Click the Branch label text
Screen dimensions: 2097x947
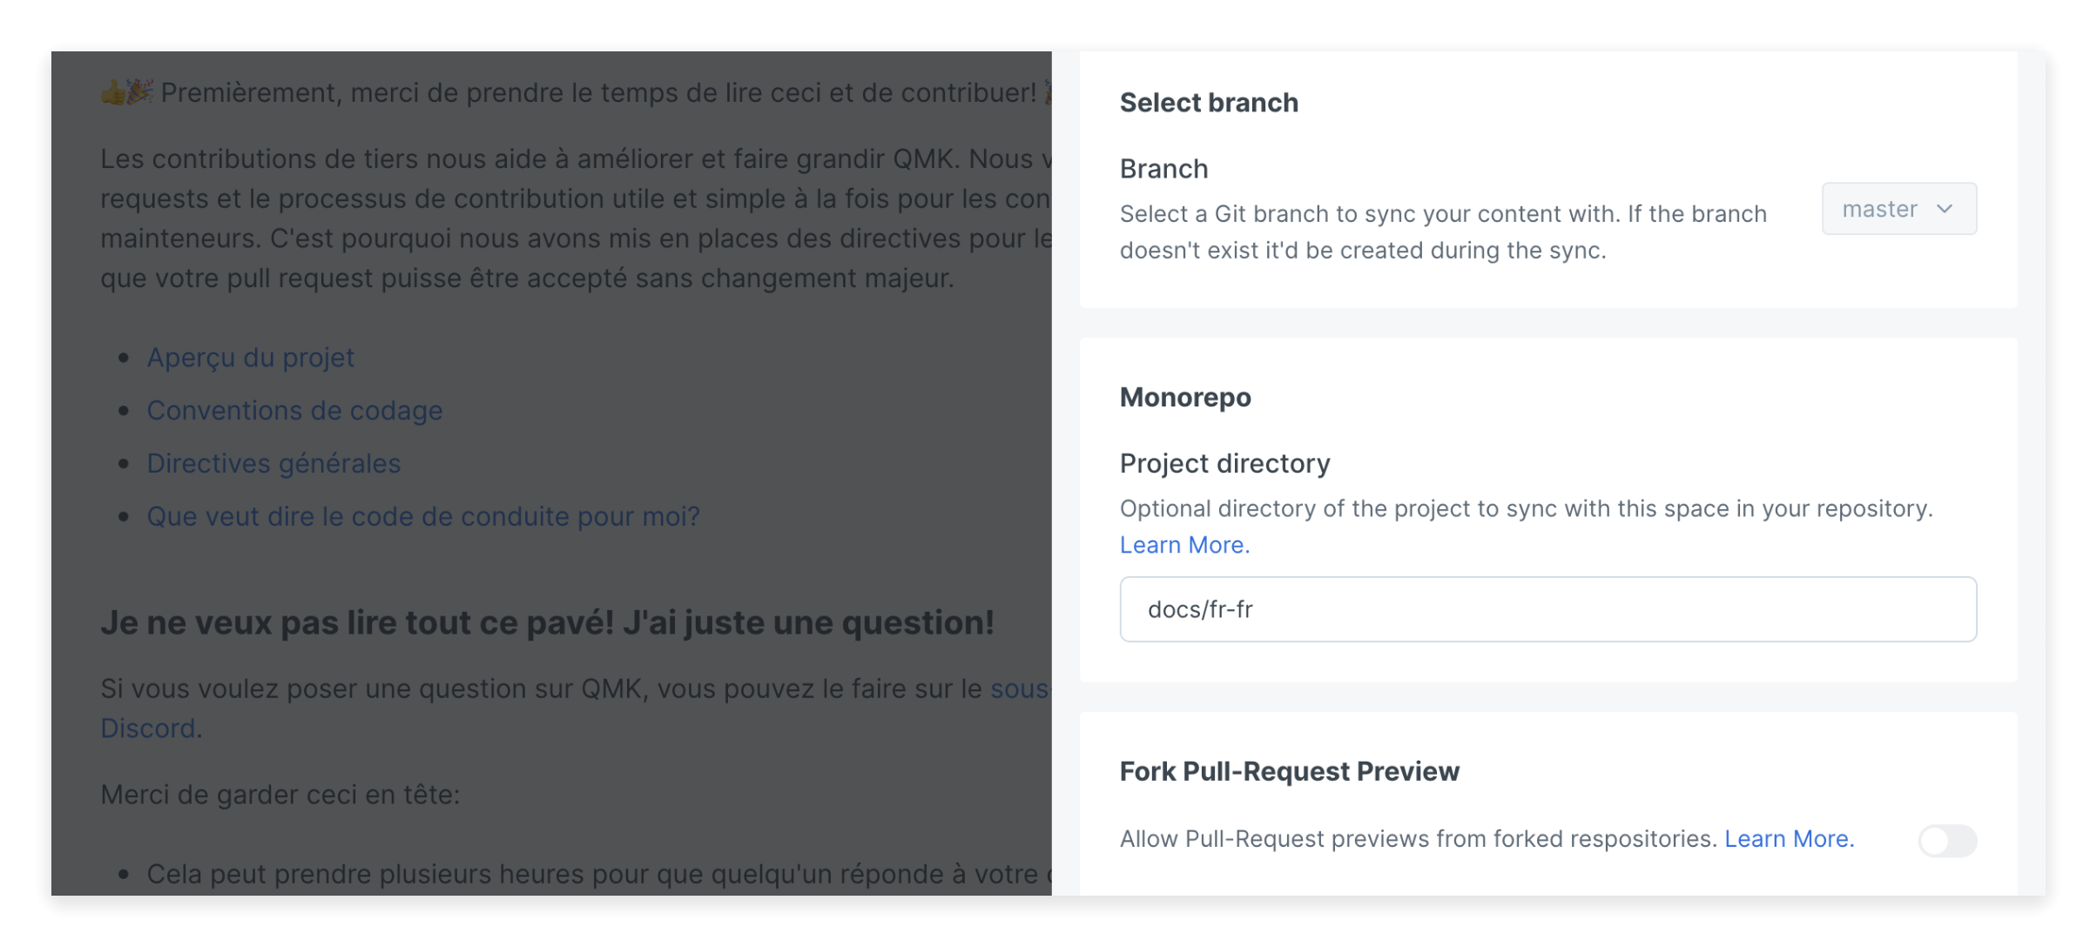pyautogui.click(x=1163, y=169)
